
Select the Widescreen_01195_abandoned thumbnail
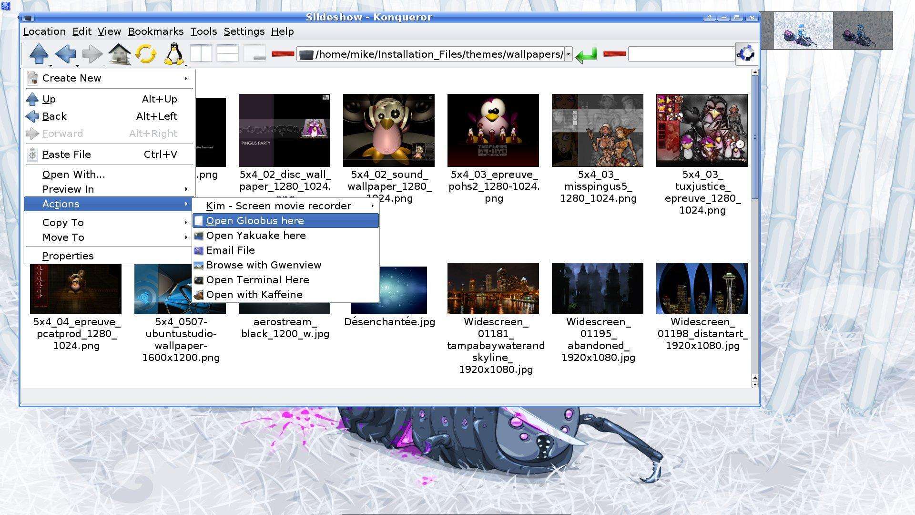(x=598, y=288)
